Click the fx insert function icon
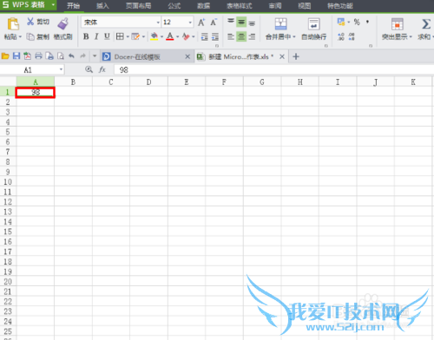The height and width of the screenshot is (340, 434). coord(102,69)
